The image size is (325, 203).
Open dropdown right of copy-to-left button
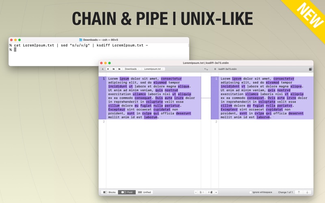216,192
